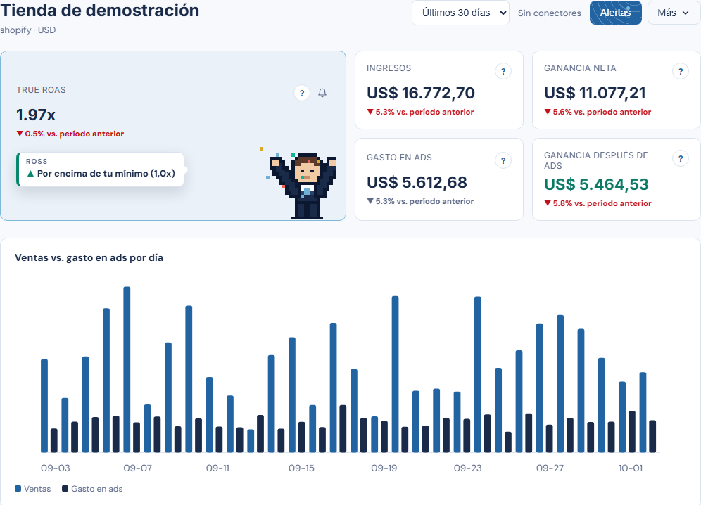Screen dimensions: 701x505
Task: Click 5.6% vs. período anterior under Ganancia Neta
Action: coord(598,112)
